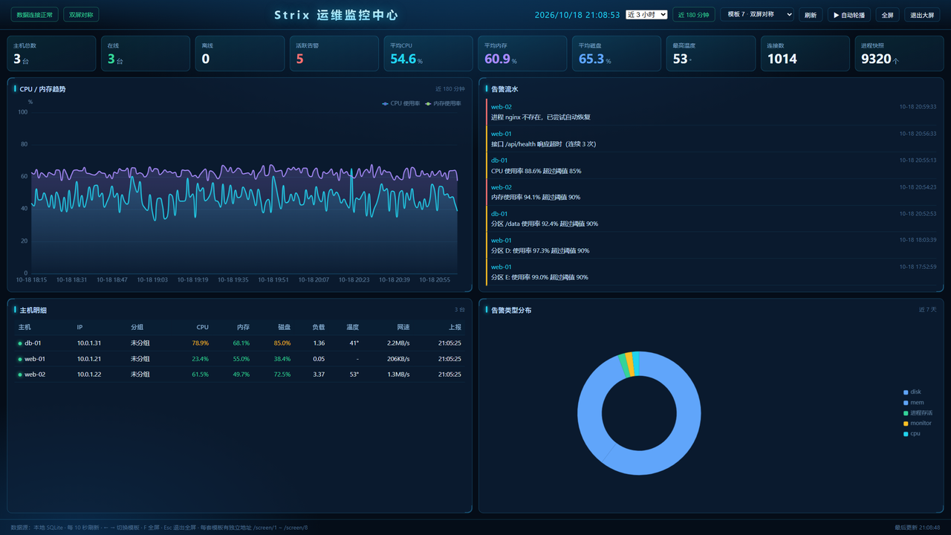The width and height of the screenshot is (951, 535).
Task: Click the 平均CPU stat card
Action: click(428, 53)
